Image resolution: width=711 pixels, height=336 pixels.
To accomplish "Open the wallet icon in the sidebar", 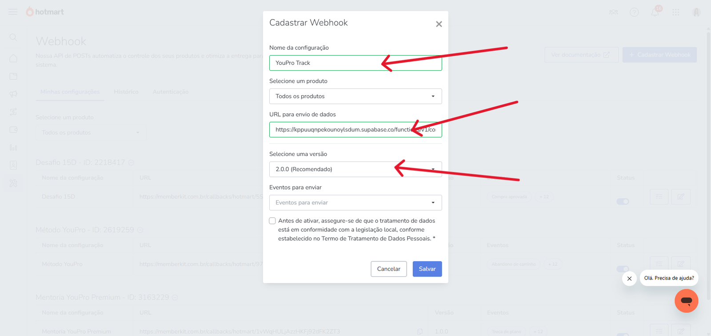I will tap(13, 129).
